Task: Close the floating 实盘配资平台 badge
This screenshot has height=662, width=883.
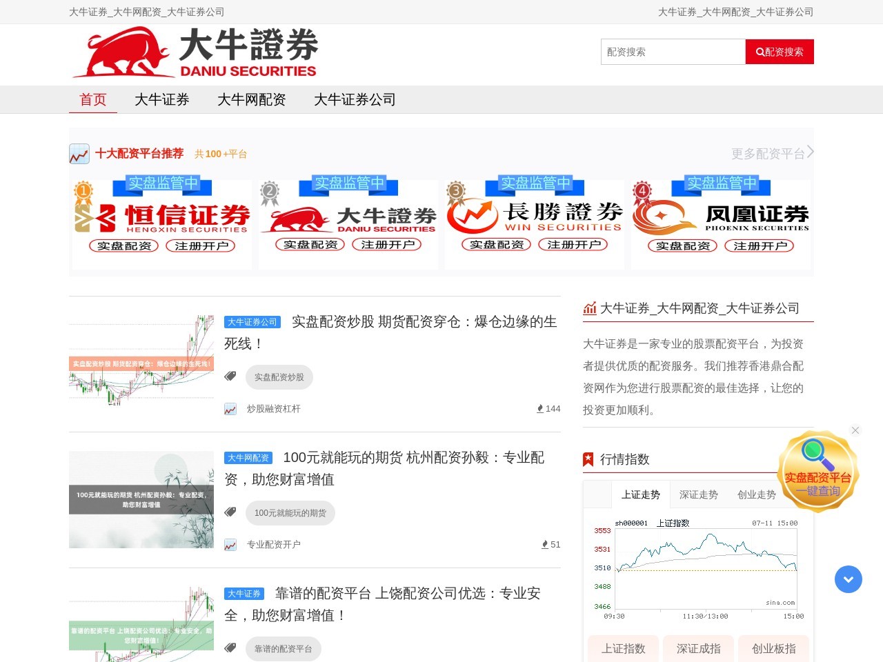Action: (x=855, y=430)
